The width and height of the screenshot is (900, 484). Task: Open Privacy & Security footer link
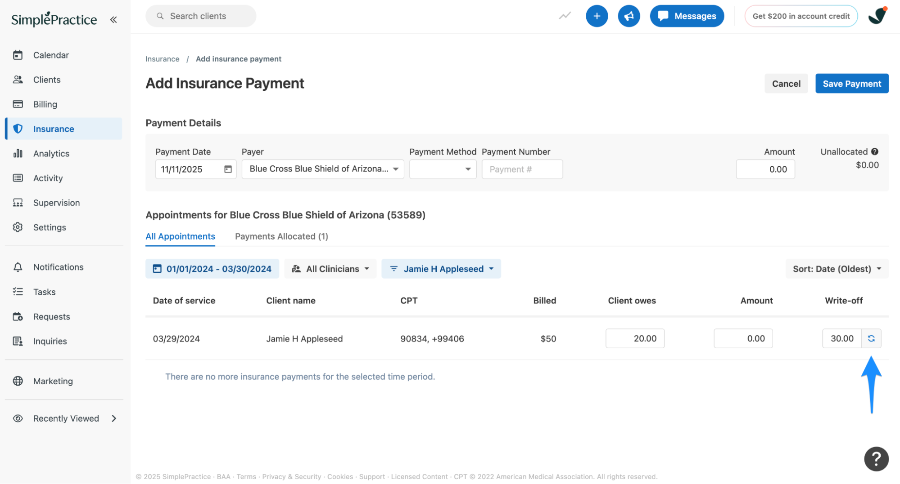[292, 477]
